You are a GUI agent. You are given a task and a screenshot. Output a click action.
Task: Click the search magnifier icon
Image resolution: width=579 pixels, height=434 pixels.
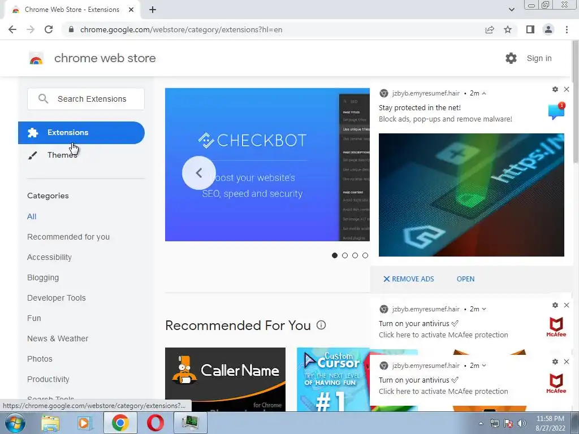tap(43, 98)
